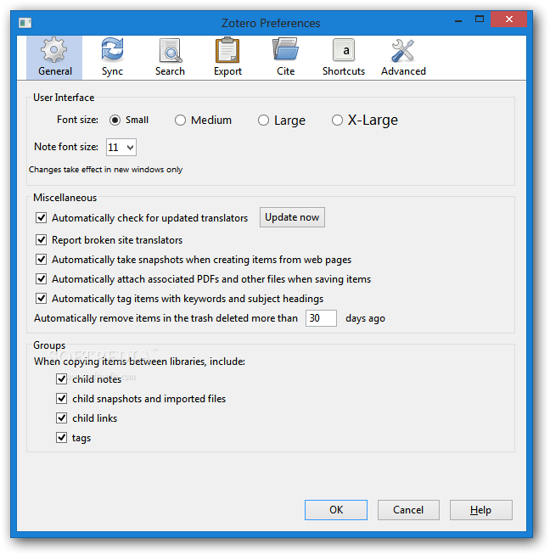
Task: Open the Search preferences pane
Action: (170, 58)
